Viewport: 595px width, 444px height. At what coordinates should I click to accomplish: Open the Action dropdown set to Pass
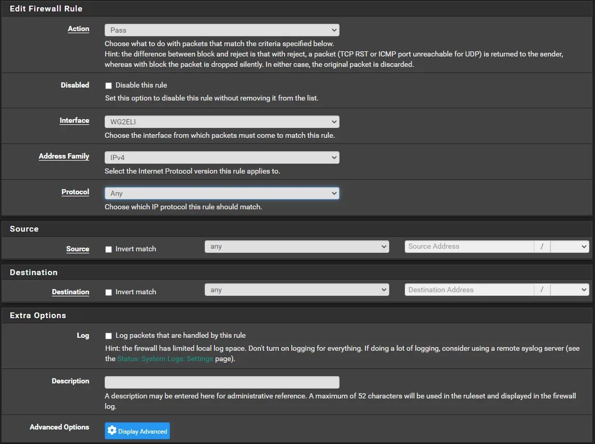(x=222, y=30)
